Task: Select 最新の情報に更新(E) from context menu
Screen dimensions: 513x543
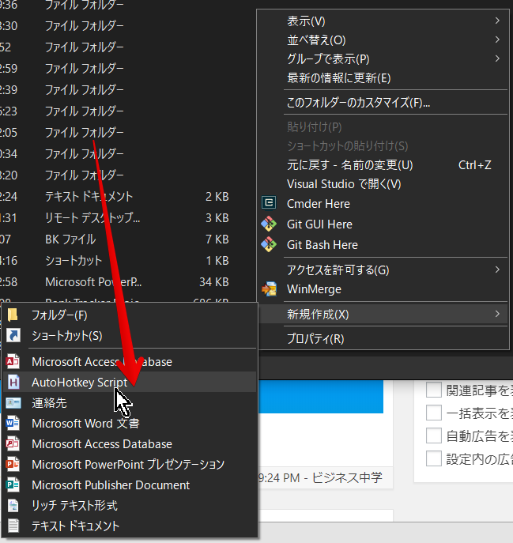Action: click(x=338, y=78)
